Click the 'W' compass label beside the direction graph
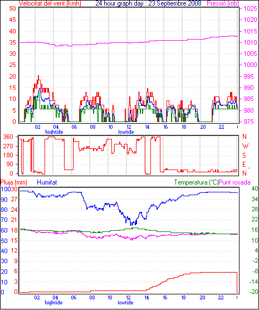Image resolution: width=259 pixels, height=310 pixels. [245, 146]
